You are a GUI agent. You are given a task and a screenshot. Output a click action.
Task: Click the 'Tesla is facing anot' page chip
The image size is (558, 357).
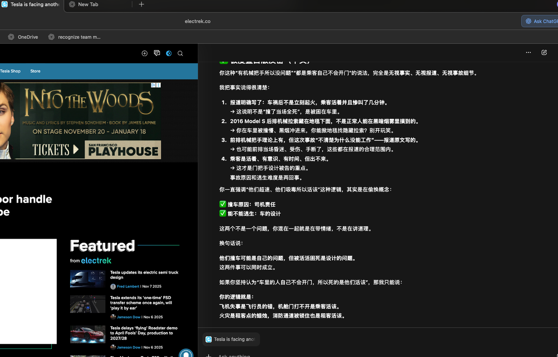tap(231, 339)
